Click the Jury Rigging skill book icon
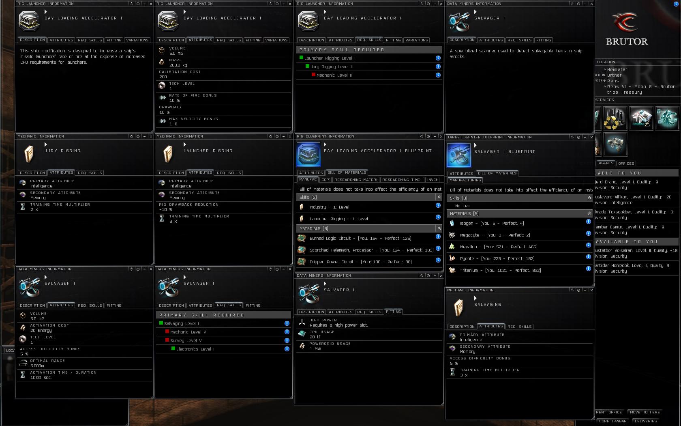This screenshot has width=681, height=426. point(29,154)
